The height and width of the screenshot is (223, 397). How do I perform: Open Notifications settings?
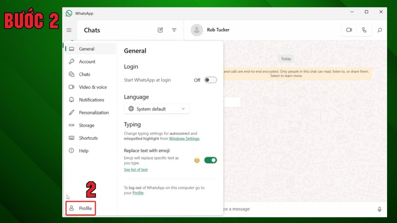pos(91,100)
